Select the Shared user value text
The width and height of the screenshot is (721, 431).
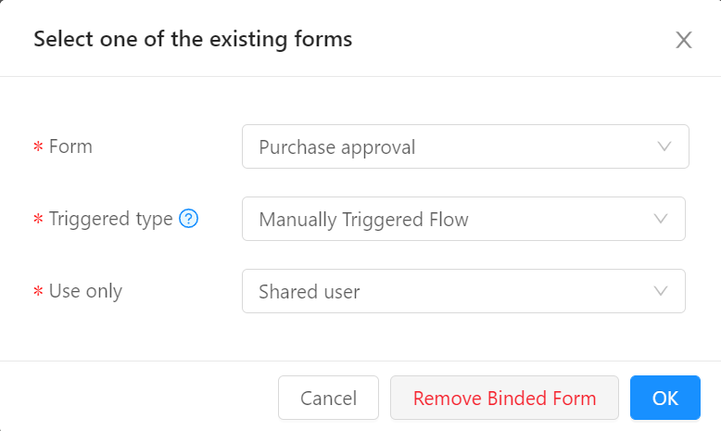click(309, 292)
